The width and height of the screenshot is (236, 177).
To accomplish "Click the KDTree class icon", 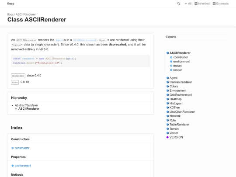I will coord(167,108).
